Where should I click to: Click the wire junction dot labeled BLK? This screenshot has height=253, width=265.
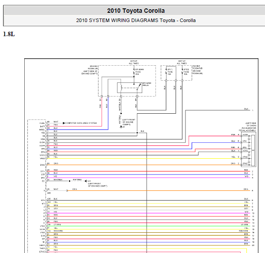[137, 133]
